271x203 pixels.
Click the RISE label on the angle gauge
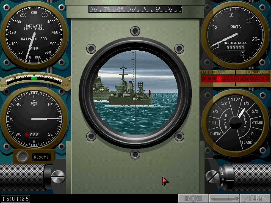point(65,85)
